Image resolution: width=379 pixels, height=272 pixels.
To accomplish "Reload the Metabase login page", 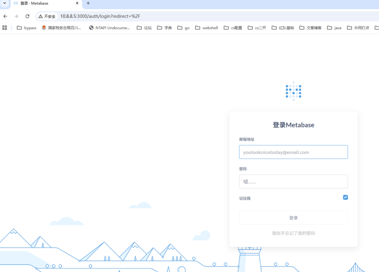I will pos(27,16).
